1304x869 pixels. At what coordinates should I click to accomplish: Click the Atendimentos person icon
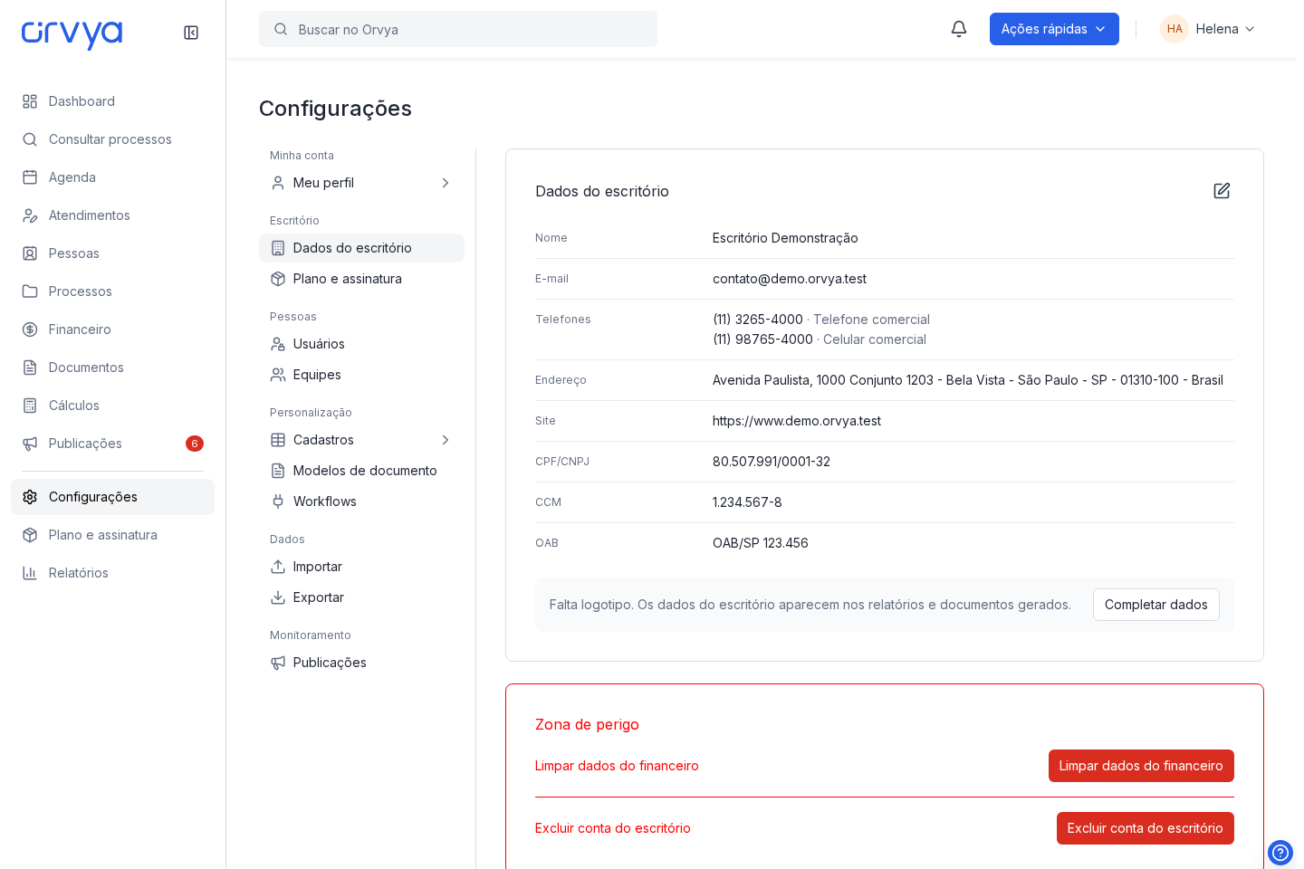click(x=30, y=215)
